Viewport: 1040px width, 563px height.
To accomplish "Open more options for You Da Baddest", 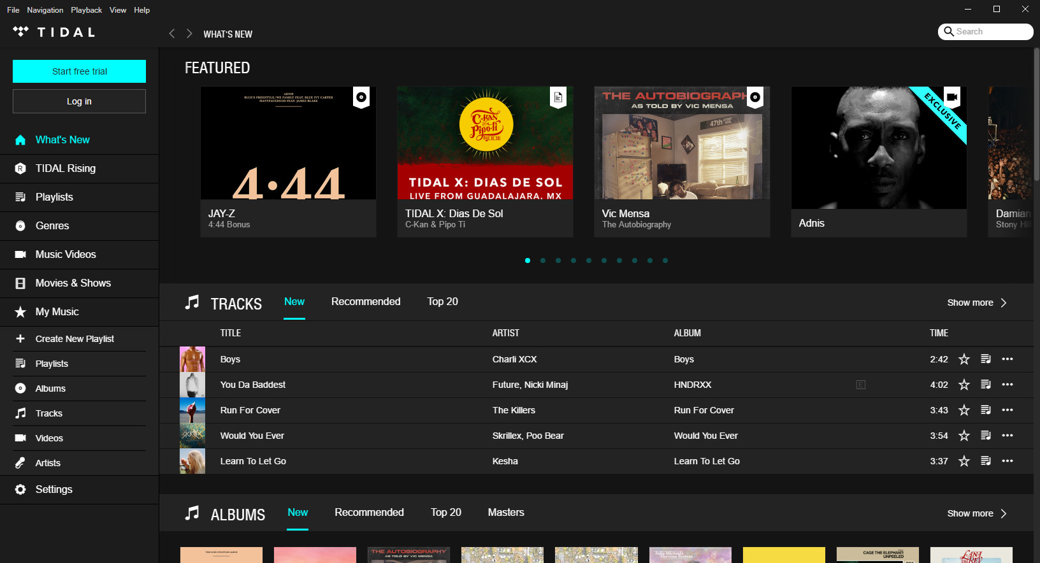I will (x=1007, y=385).
